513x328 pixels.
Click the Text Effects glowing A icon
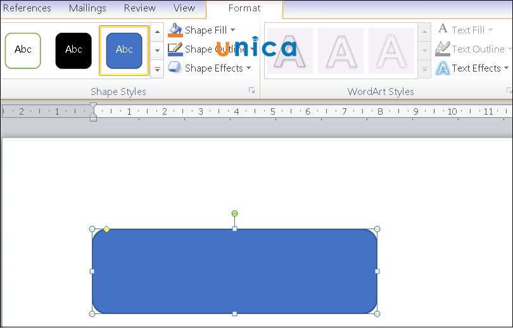(443, 68)
